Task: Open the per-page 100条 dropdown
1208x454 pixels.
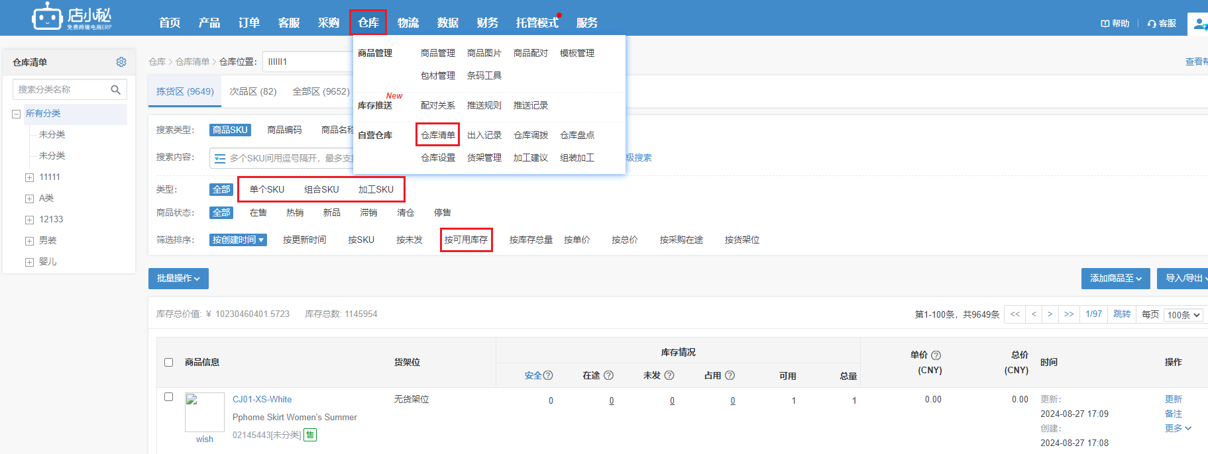Action: click(x=1183, y=315)
